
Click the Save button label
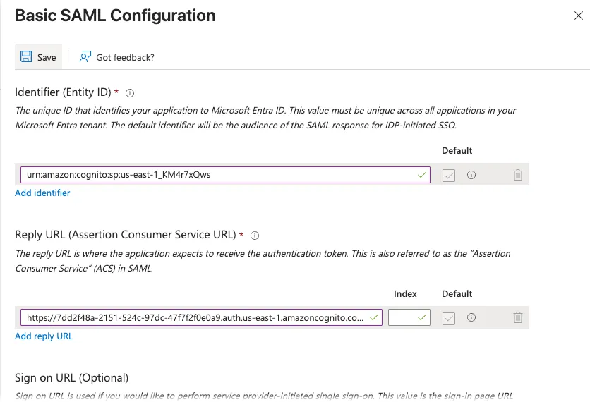[x=47, y=58]
